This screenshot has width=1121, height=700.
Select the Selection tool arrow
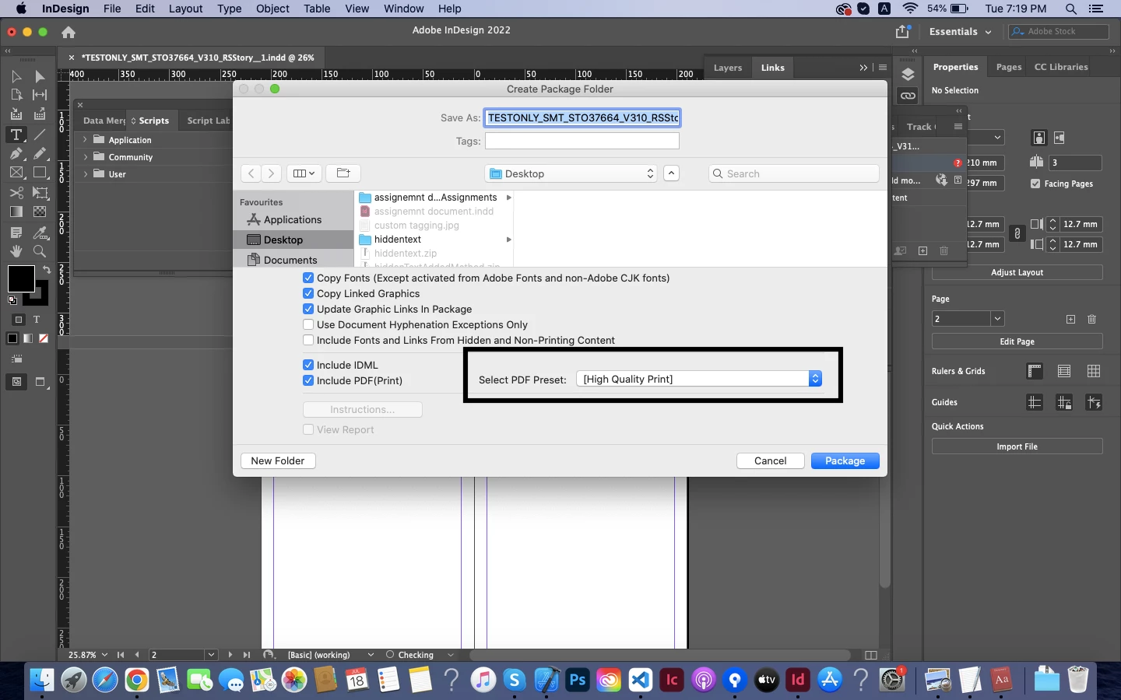16,76
